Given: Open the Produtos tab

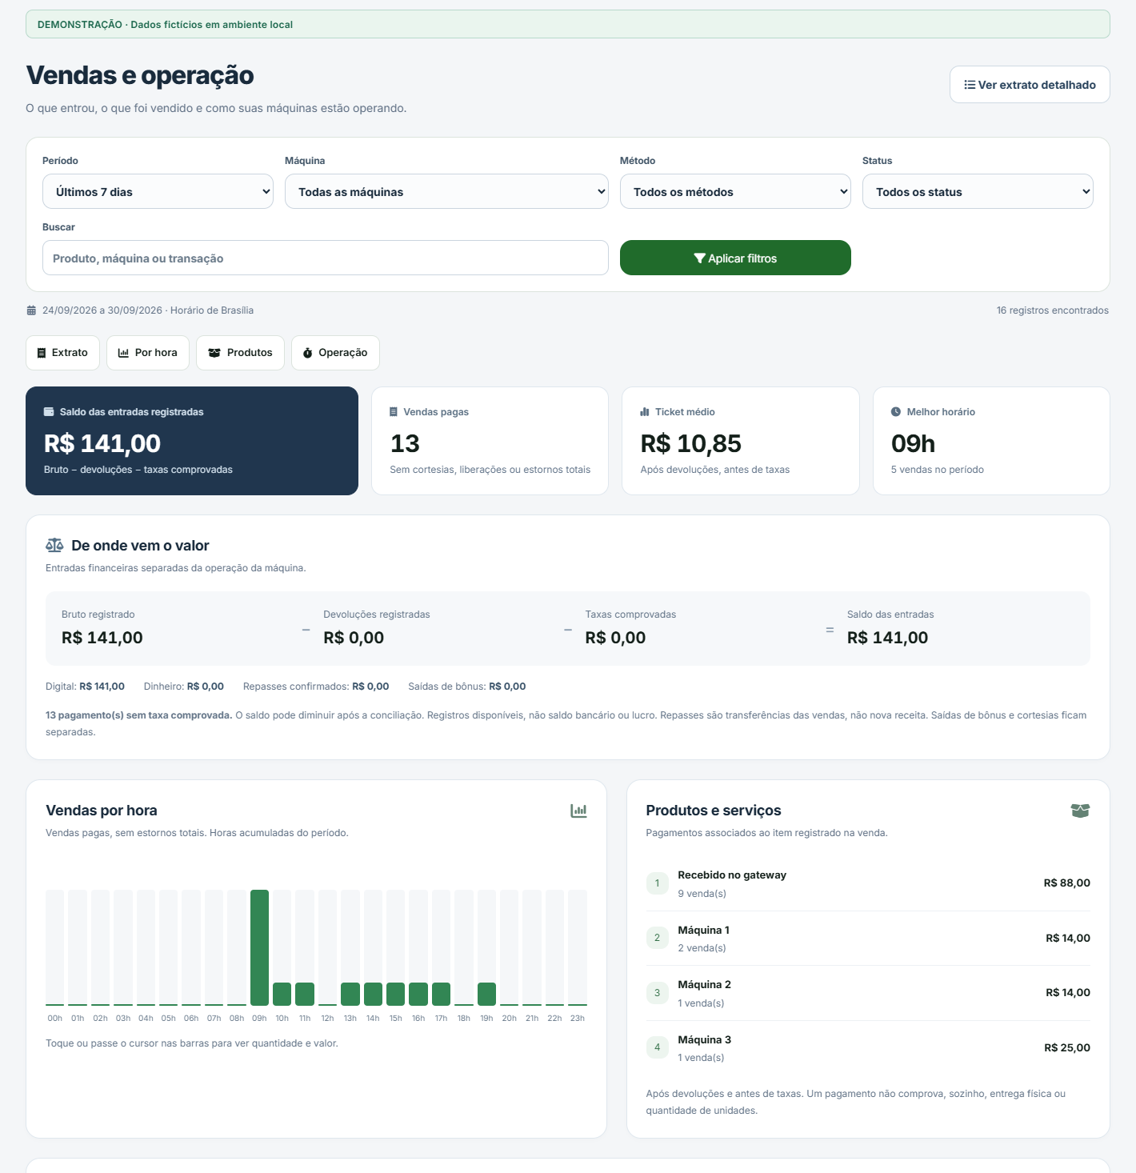Looking at the screenshot, I should click(240, 353).
